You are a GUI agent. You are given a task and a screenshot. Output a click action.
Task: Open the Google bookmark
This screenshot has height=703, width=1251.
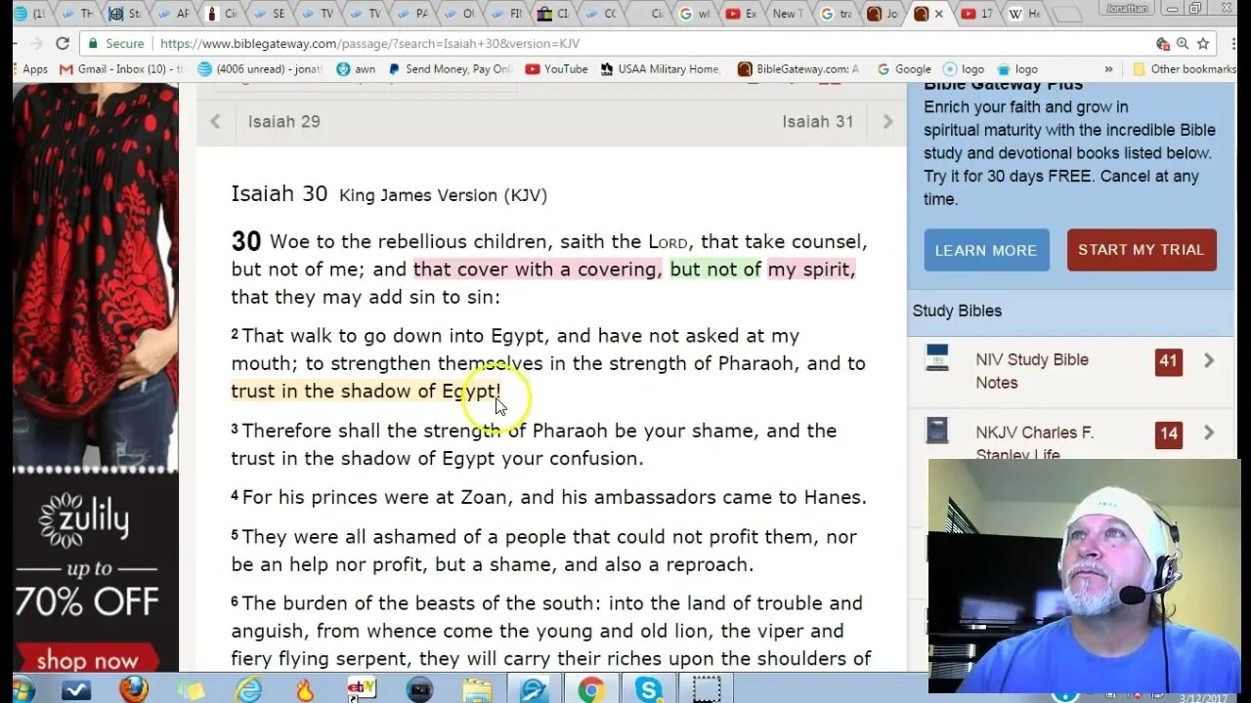[x=904, y=69]
